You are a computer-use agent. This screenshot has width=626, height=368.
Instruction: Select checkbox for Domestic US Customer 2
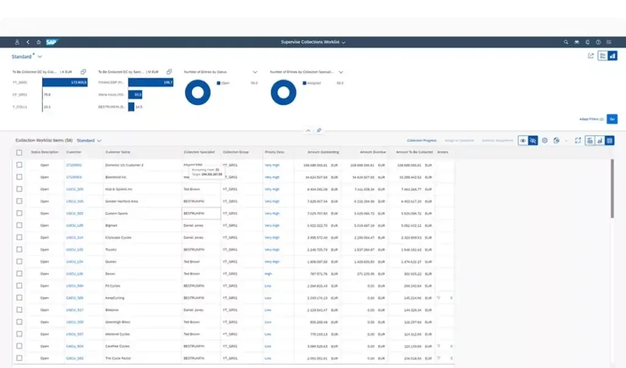[19, 165]
